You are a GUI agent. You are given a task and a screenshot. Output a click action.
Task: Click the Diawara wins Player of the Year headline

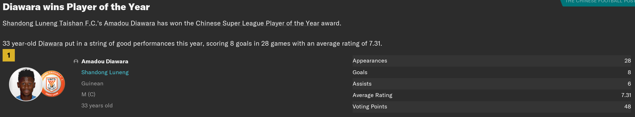pyautogui.click(x=76, y=7)
